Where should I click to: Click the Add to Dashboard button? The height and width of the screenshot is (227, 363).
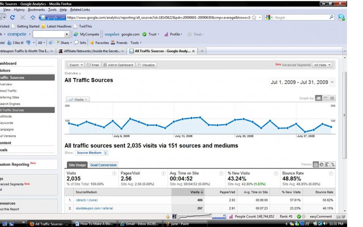coord(118,65)
